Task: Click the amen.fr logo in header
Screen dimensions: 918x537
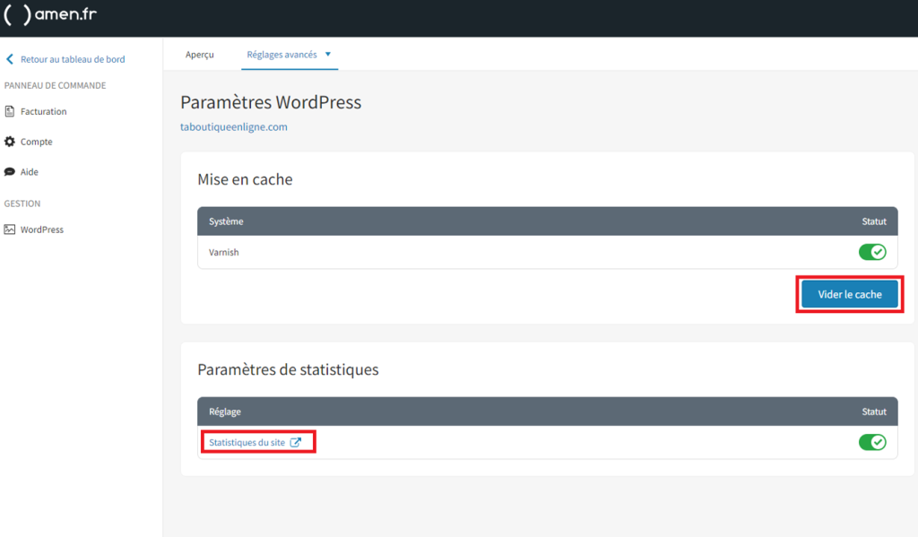Action: [x=49, y=15]
